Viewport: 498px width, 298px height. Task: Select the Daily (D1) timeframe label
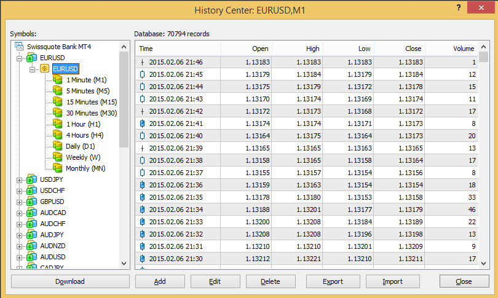[x=81, y=146]
